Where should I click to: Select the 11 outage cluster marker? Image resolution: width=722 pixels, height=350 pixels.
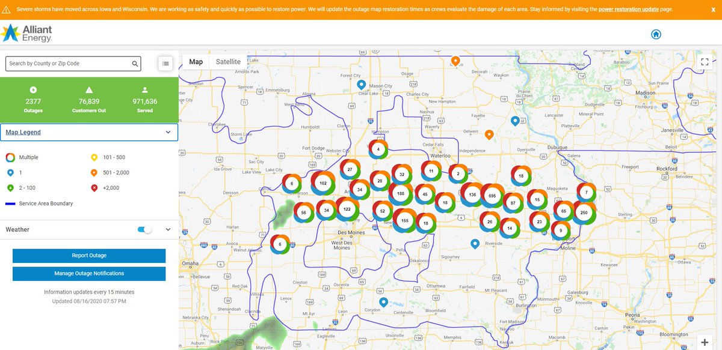(431, 171)
